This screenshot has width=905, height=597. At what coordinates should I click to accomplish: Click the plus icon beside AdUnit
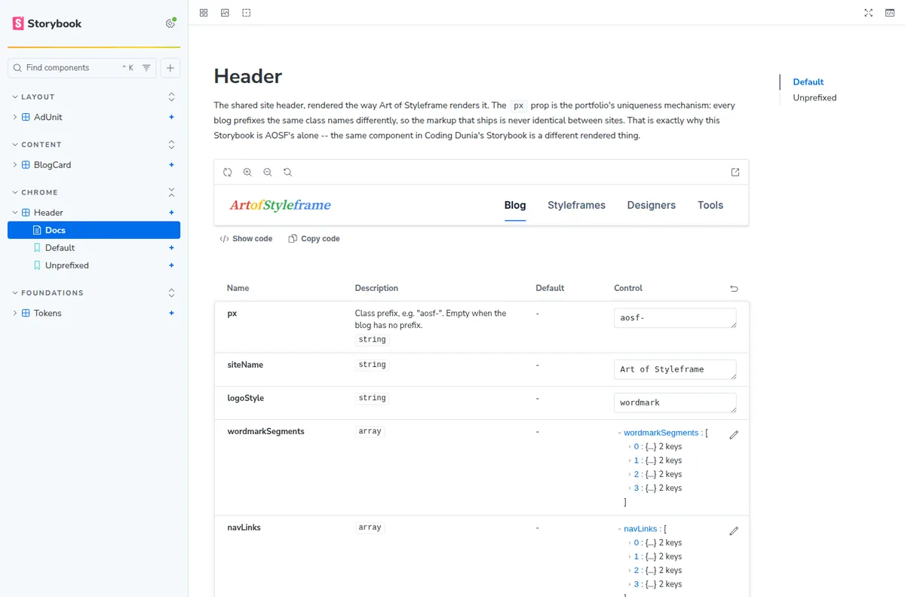(172, 117)
